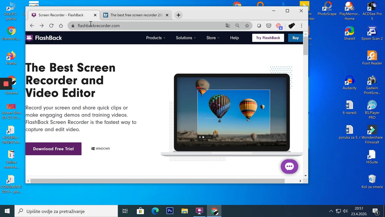Show hidden system tray icons

click(331, 211)
